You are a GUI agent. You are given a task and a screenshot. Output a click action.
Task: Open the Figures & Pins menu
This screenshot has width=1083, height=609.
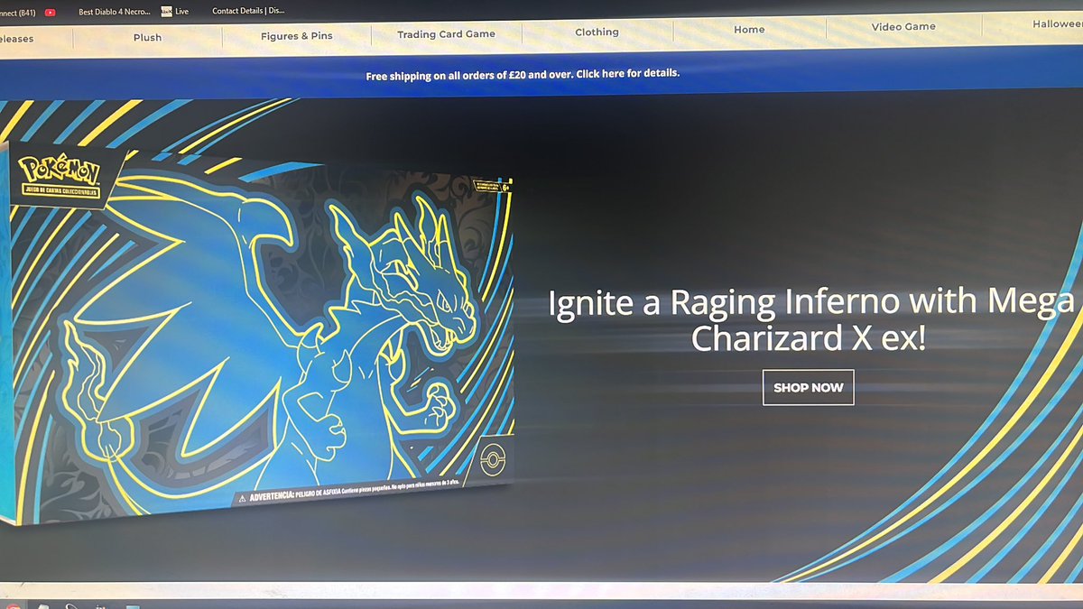[296, 36]
